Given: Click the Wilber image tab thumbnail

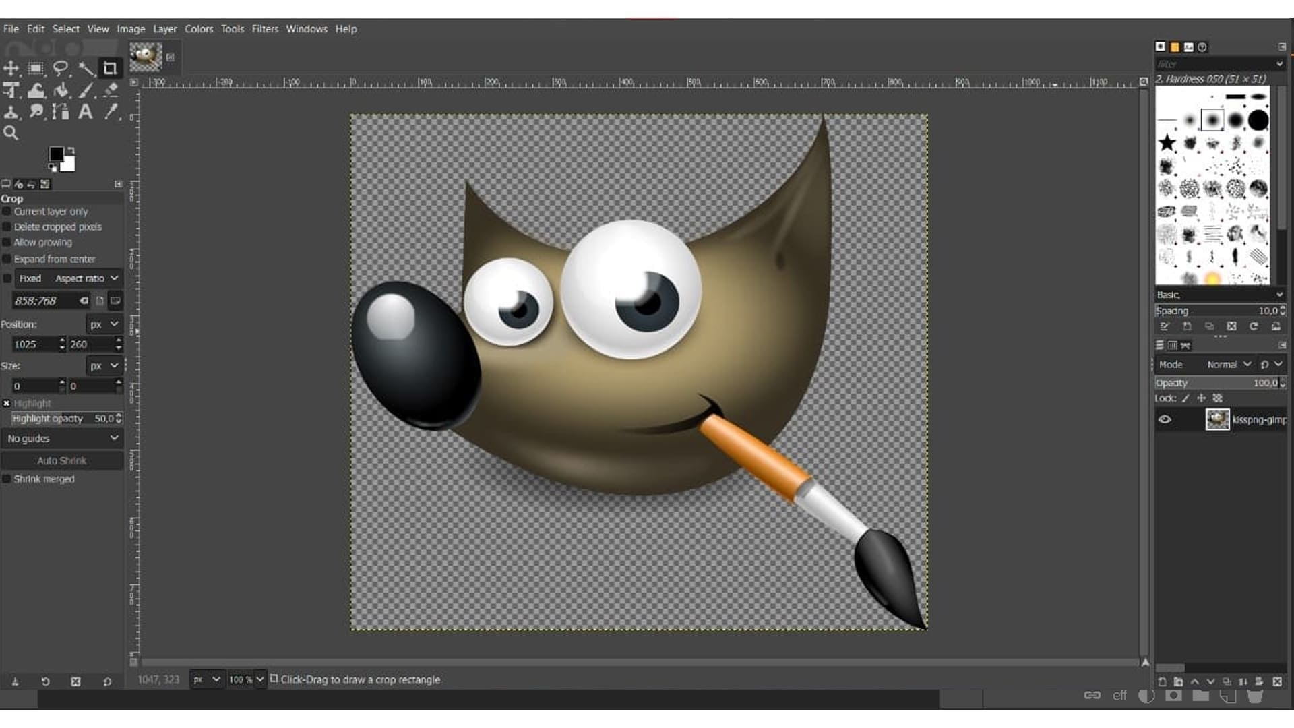Looking at the screenshot, I should pyautogui.click(x=146, y=57).
